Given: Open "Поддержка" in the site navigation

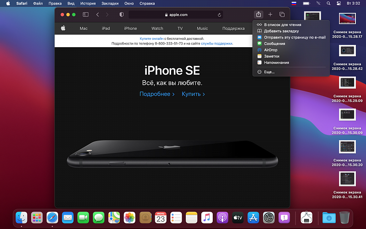Looking at the screenshot, I should coord(233,28).
